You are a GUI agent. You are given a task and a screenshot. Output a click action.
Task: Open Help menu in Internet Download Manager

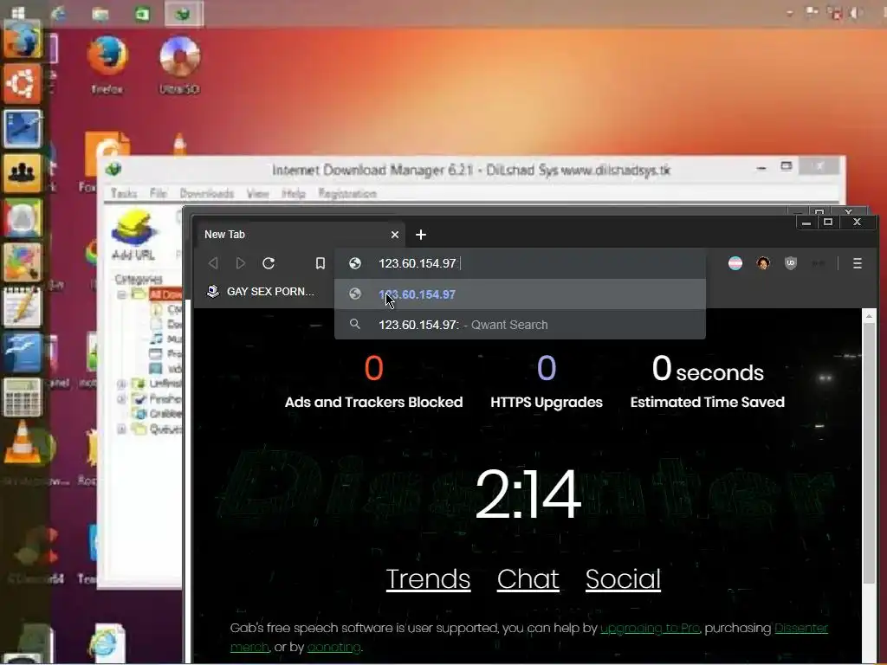pos(294,193)
